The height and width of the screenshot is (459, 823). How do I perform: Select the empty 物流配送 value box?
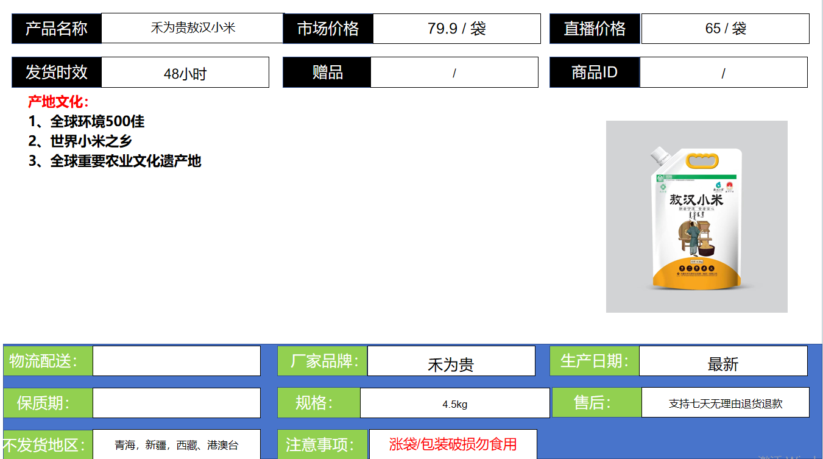(x=176, y=361)
